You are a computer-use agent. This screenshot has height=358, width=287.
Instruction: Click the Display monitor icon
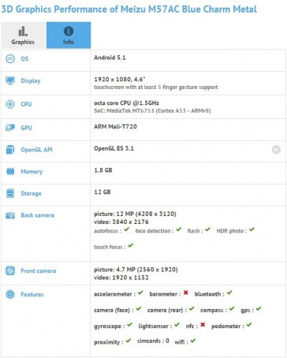(x=10, y=80)
